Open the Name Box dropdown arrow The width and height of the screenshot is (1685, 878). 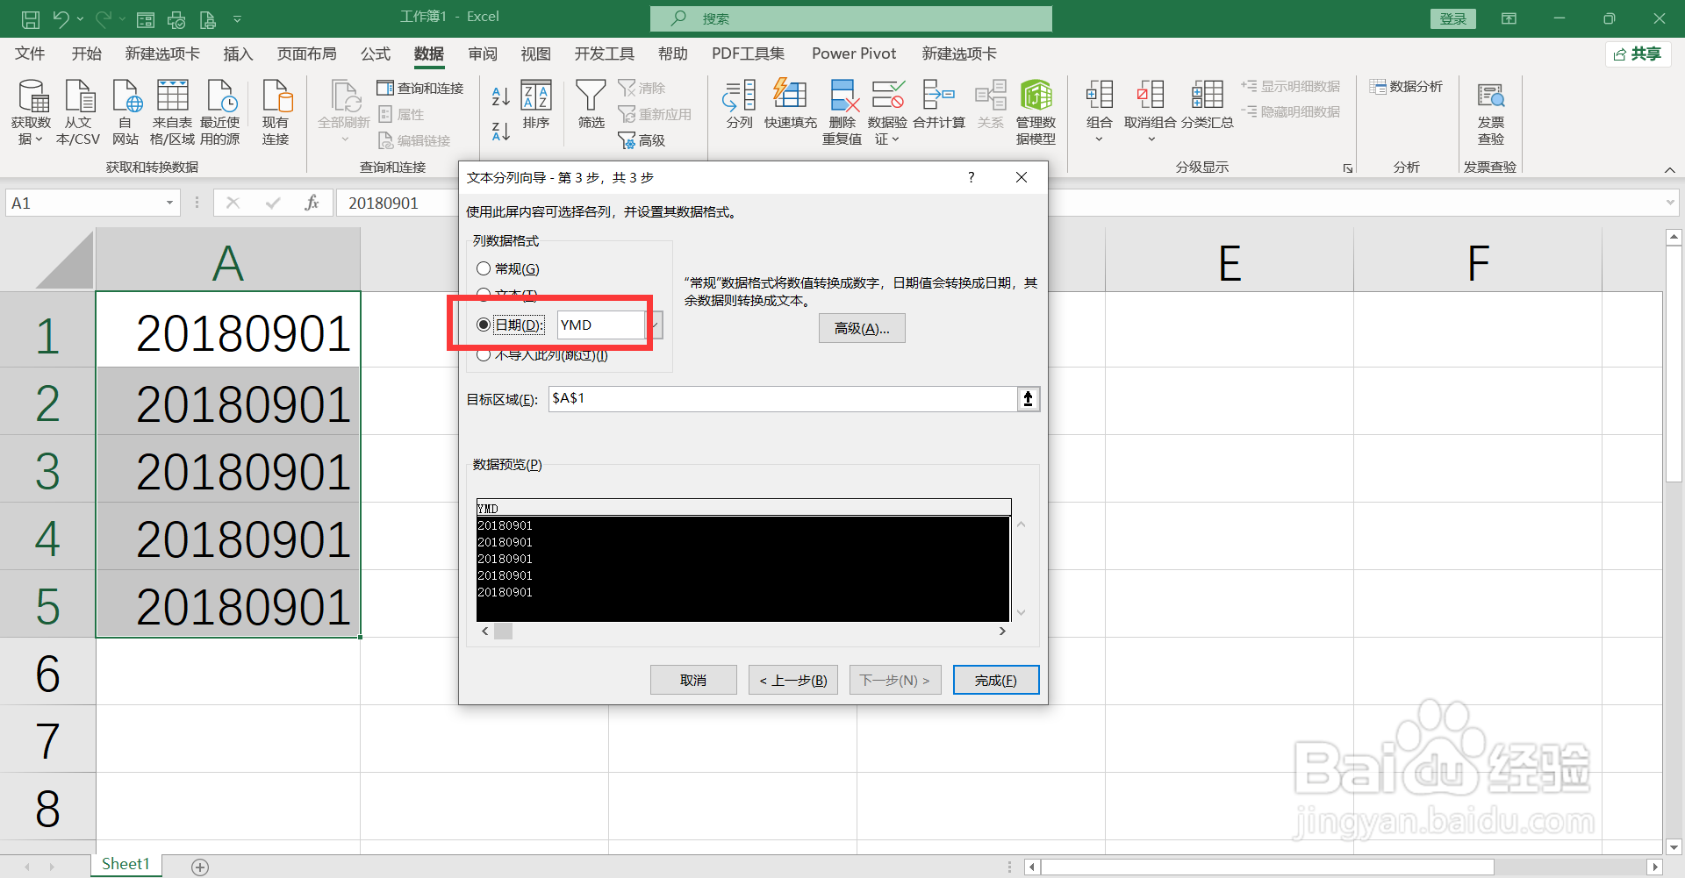point(169,203)
